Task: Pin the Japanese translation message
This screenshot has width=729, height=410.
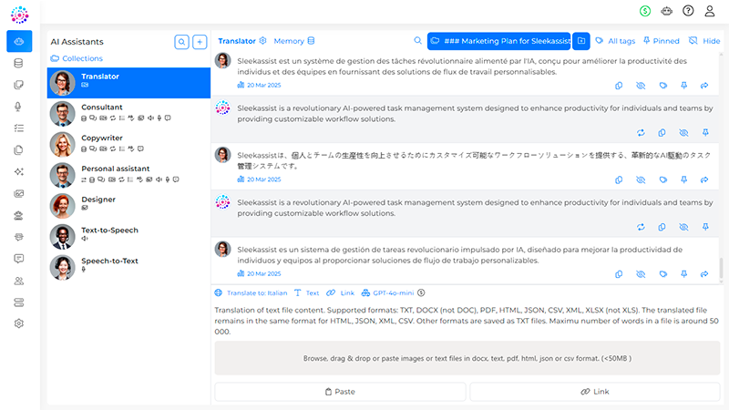Action: pos(684,179)
